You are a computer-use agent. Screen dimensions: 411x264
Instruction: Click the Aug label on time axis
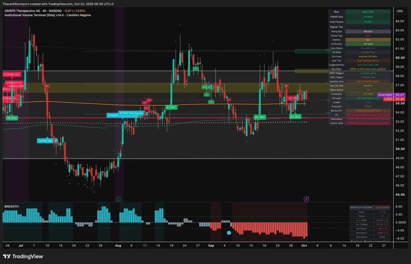118,246
